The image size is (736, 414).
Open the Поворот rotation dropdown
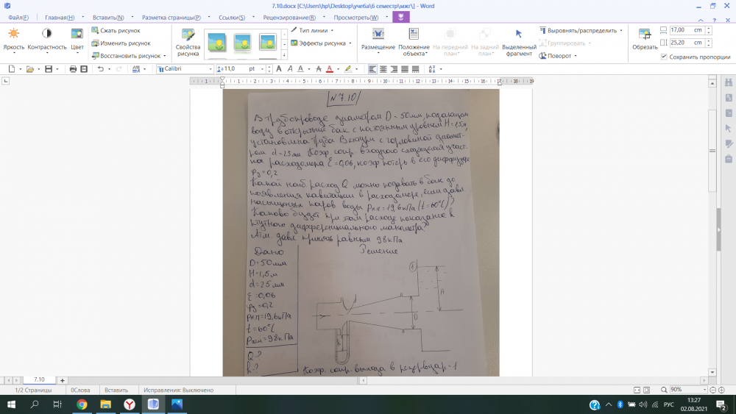(x=559, y=55)
